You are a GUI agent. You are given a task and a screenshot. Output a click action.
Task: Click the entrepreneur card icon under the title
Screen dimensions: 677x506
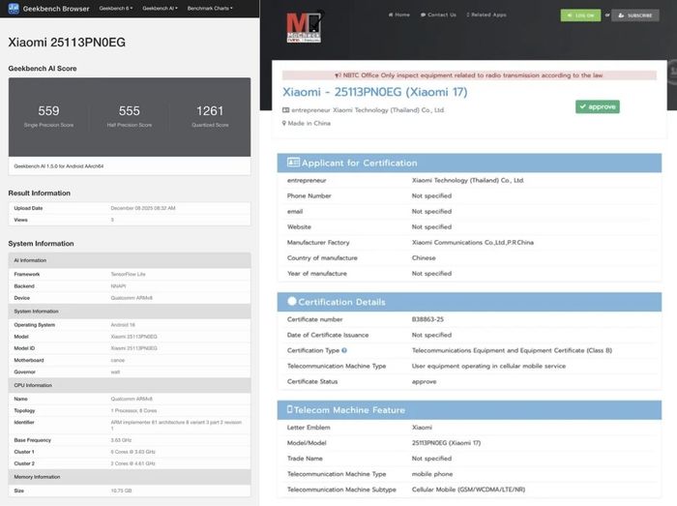(x=286, y=110)
